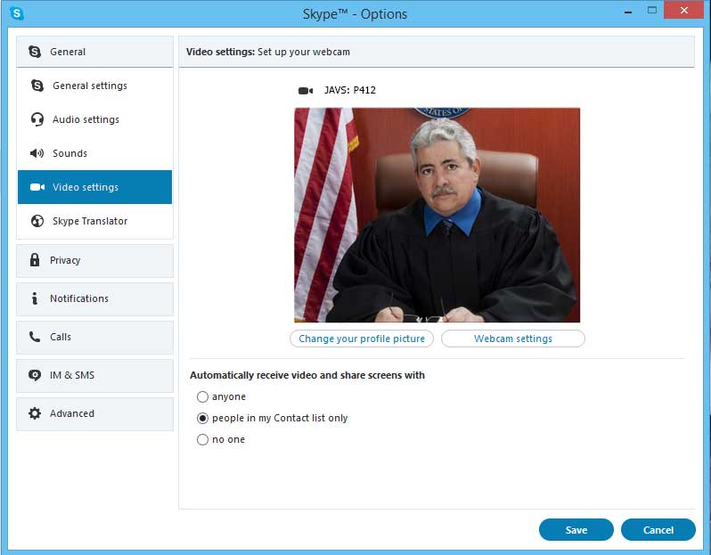The image size is (711, 555).
Task: Click the Skype icon beside General
Action: pyautogui.click(x=35, y=52)
